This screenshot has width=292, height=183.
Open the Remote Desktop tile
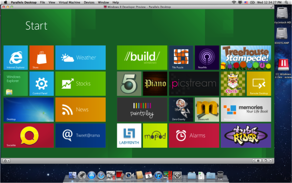point(259,84)
